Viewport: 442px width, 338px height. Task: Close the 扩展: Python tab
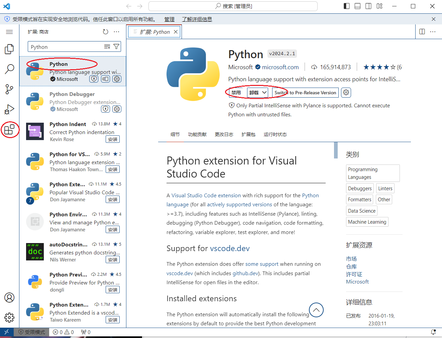point(176,32)
